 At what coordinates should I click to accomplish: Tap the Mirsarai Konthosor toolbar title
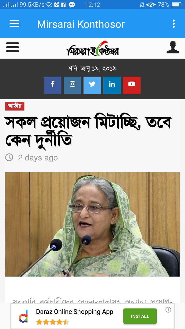click(x=81, y=24)
